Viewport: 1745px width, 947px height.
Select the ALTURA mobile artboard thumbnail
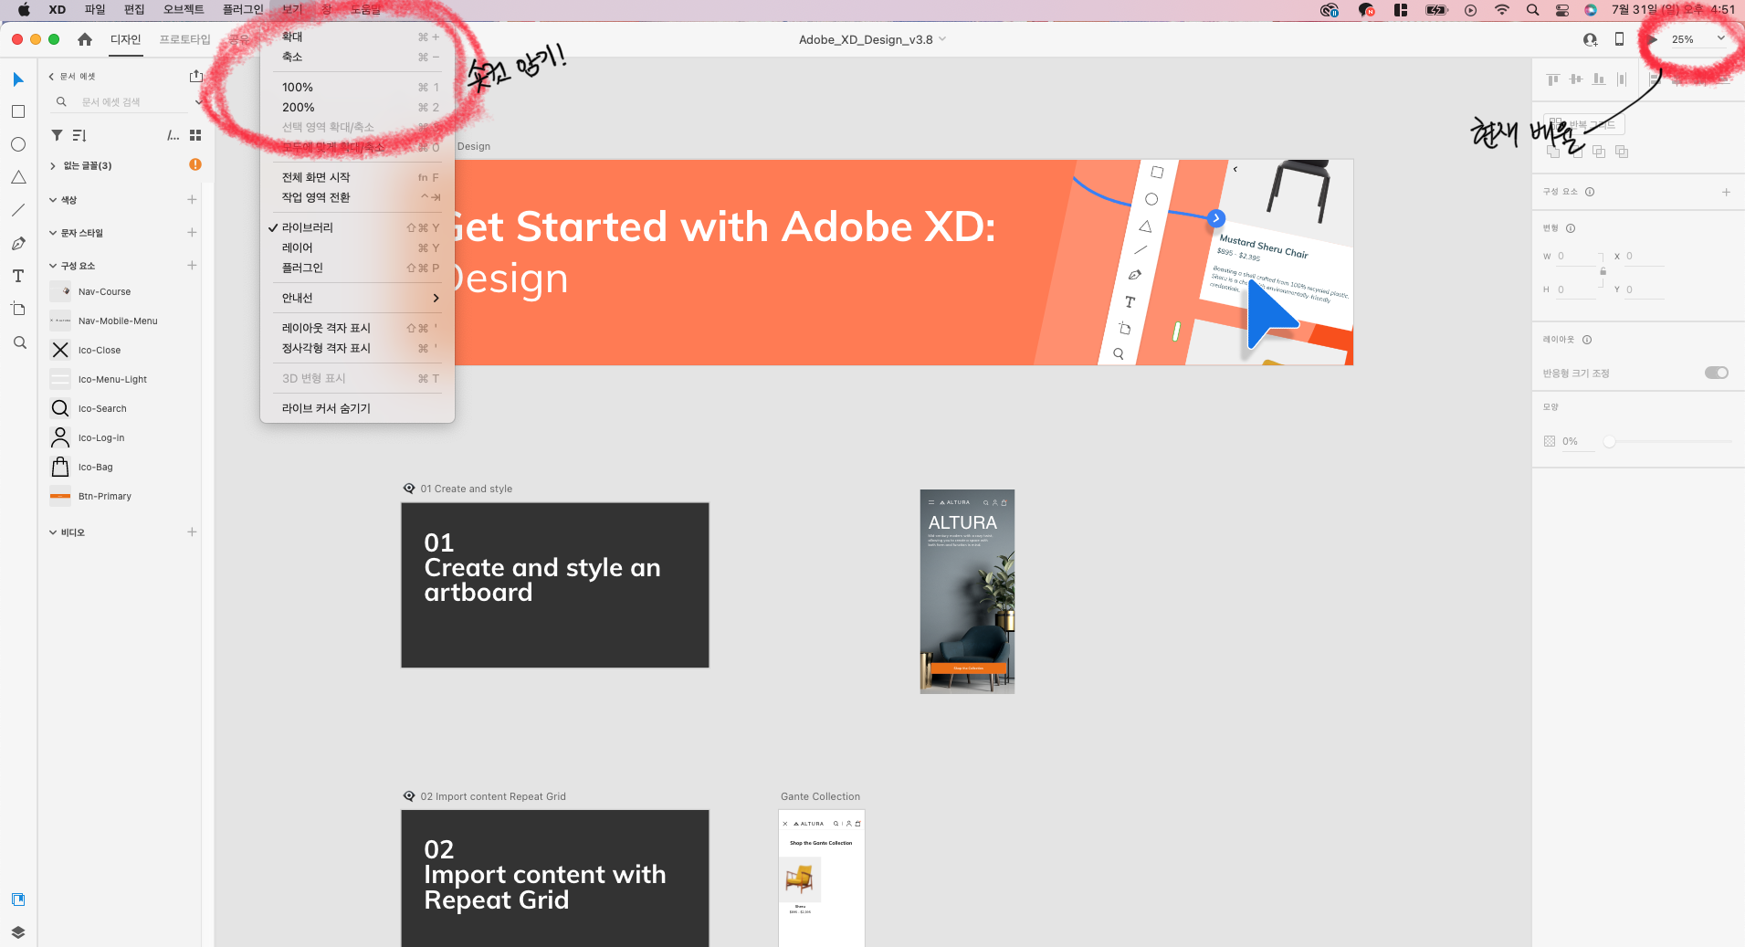967,592
